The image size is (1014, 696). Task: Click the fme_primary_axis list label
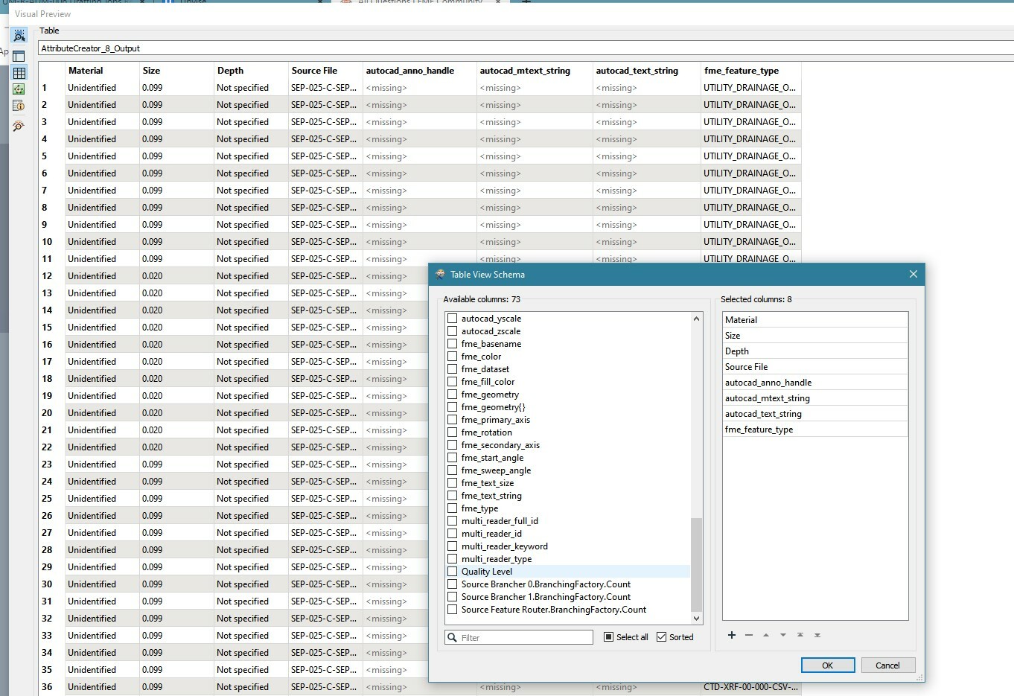496,420
